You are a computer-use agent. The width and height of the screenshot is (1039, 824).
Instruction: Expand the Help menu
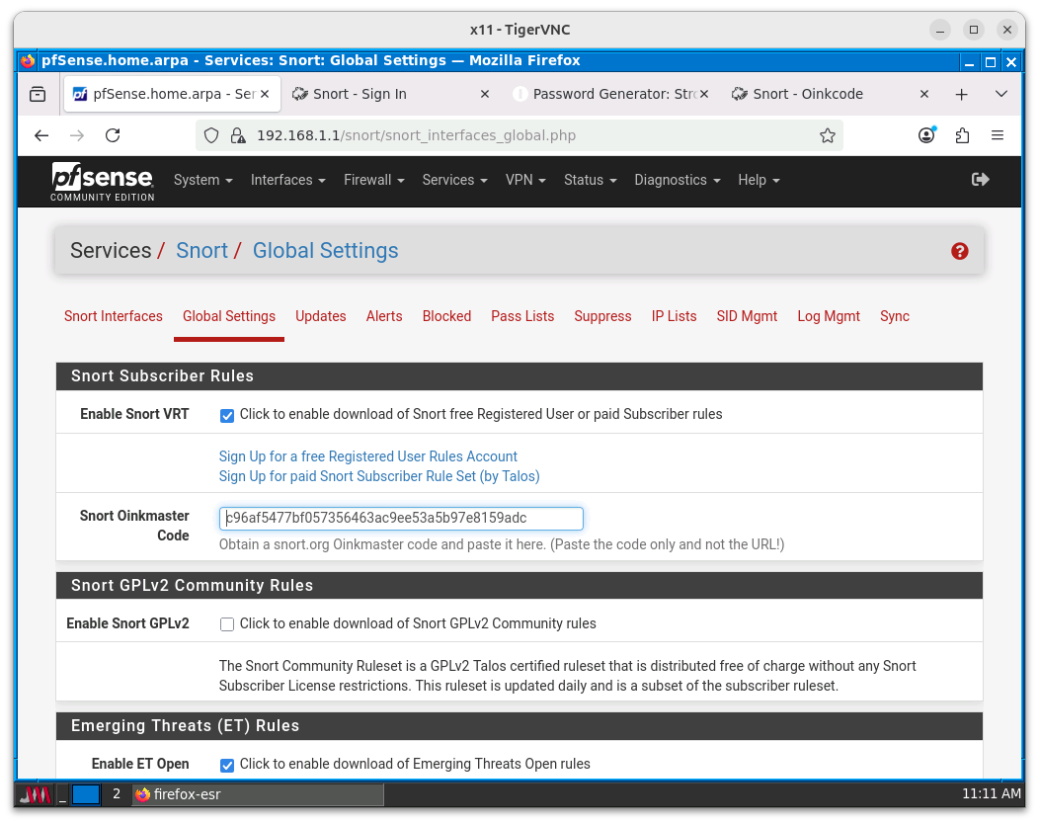tap(759, 181)
